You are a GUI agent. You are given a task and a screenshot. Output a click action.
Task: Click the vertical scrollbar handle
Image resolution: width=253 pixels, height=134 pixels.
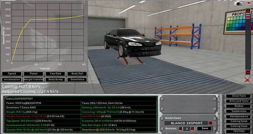248,16
